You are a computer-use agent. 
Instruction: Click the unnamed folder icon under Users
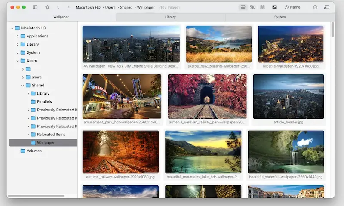coord(28,69)
